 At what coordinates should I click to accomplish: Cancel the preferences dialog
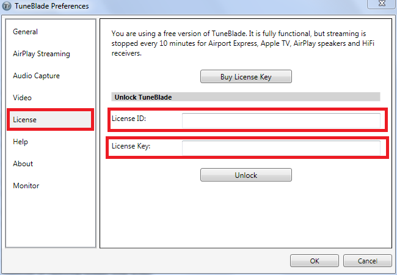click(x=367, y=261)
